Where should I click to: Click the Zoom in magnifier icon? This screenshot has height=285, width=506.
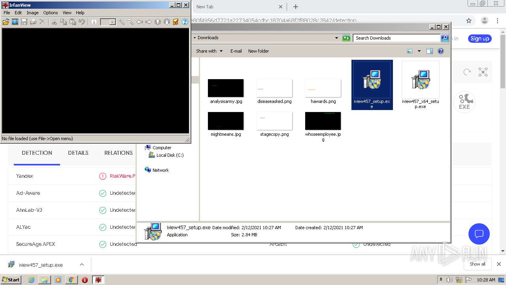[x=121, y=22]
